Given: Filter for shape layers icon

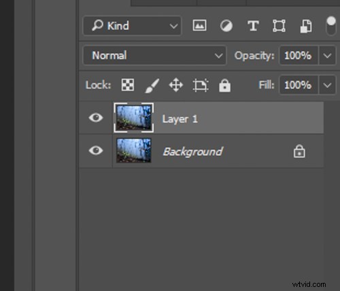Looking at the screenshot, I should click(x=279, y=26).
